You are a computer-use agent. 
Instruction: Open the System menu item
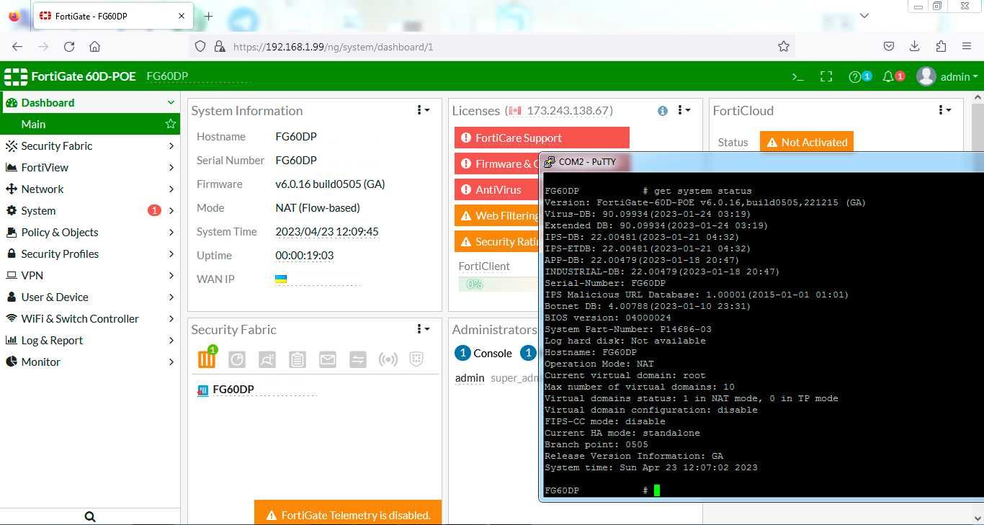coord(90,210)
